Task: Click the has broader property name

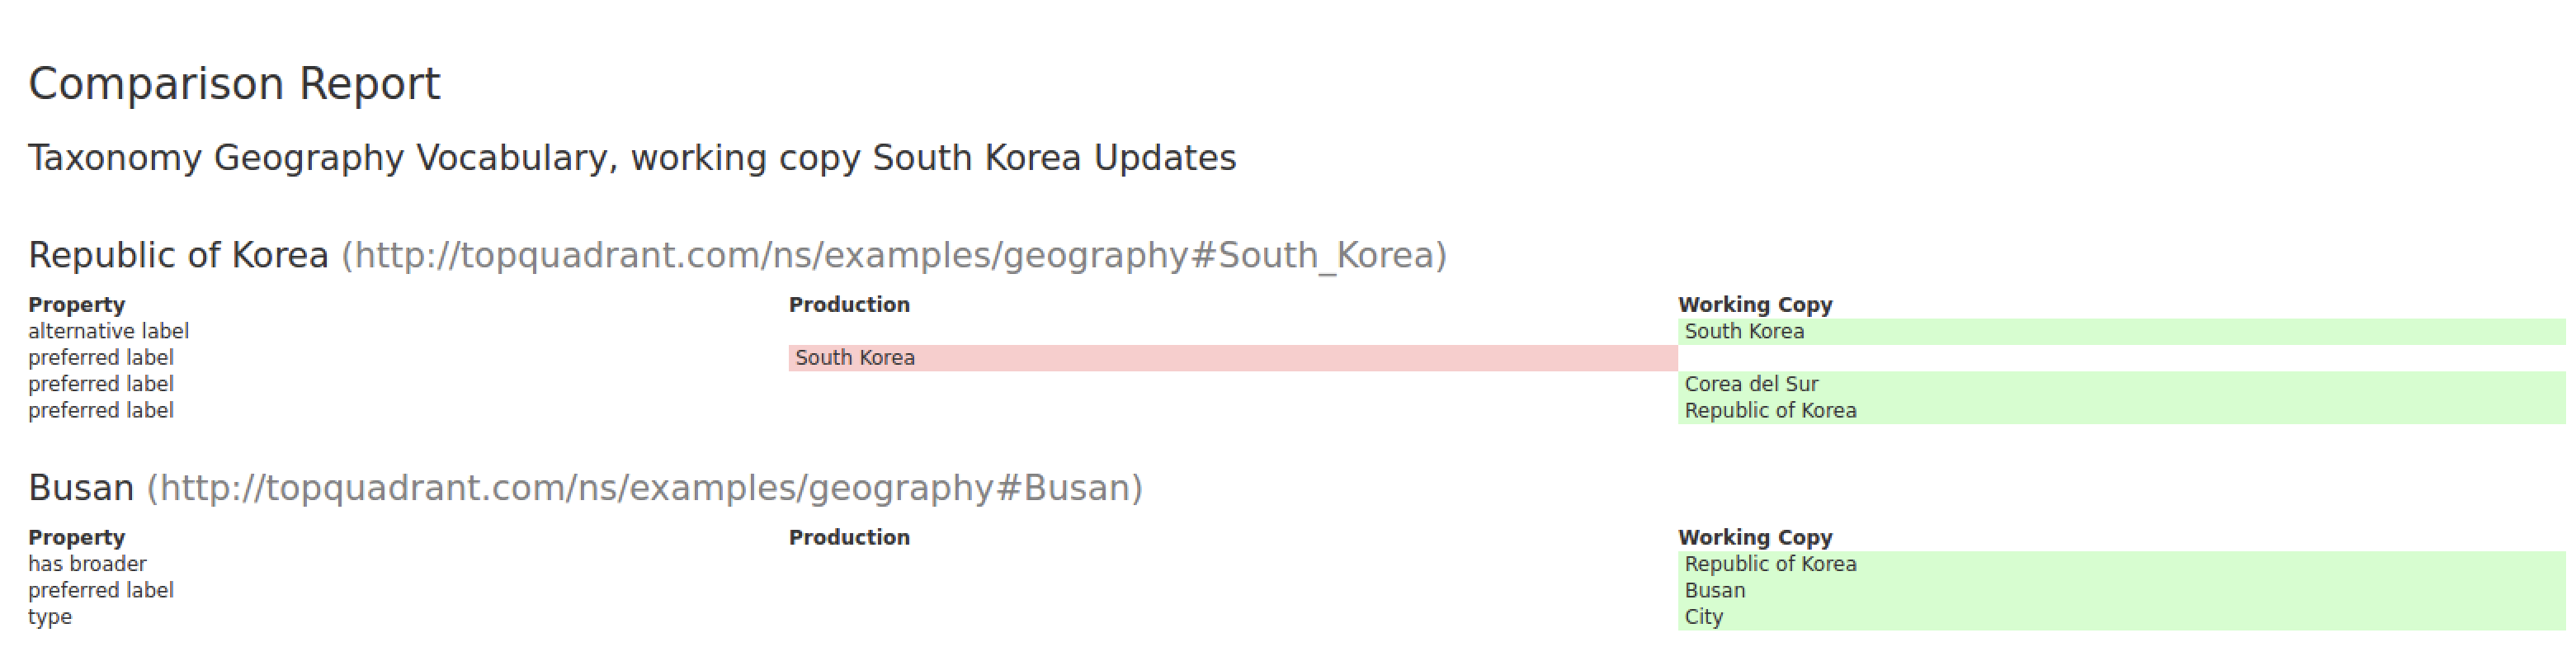Action: [87, 564]
